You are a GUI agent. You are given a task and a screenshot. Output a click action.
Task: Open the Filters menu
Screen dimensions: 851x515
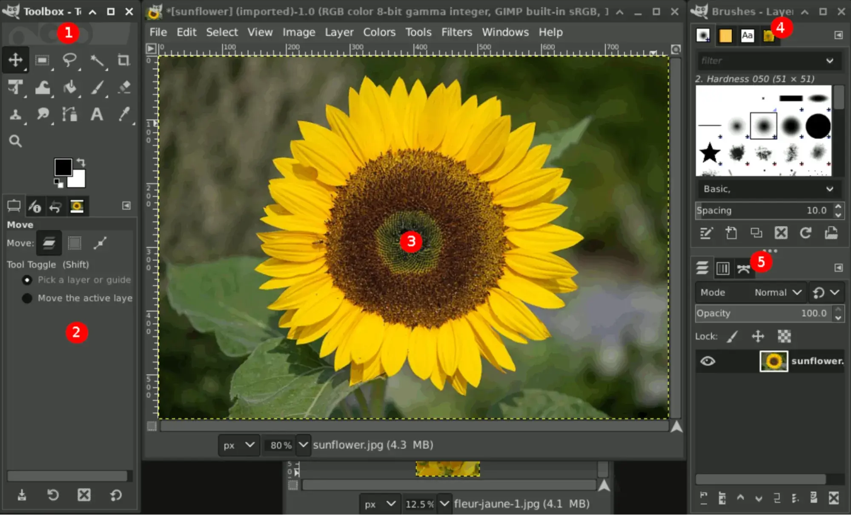tap(456, 32)
